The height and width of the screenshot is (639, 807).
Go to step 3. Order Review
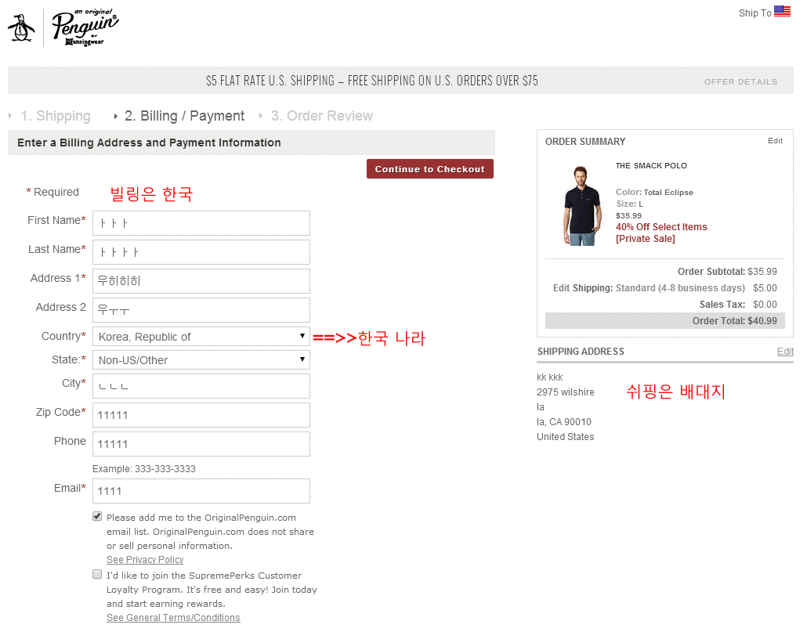pyautogui.click(x=322, y=116)
